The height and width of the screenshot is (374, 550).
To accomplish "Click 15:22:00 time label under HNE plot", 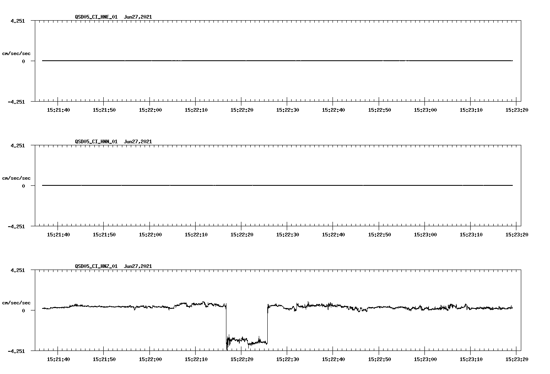I will coord(150,110).
